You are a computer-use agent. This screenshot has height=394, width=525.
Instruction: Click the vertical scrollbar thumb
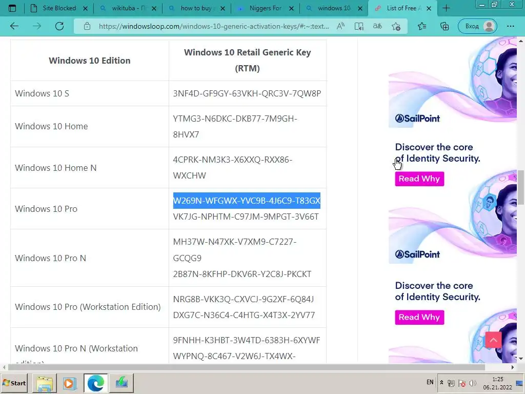coord(521,187)
